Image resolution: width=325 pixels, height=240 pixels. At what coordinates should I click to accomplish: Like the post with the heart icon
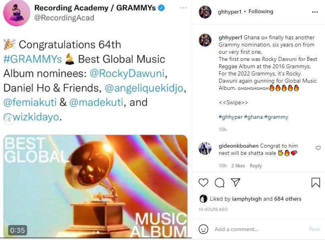coord(203,183)
